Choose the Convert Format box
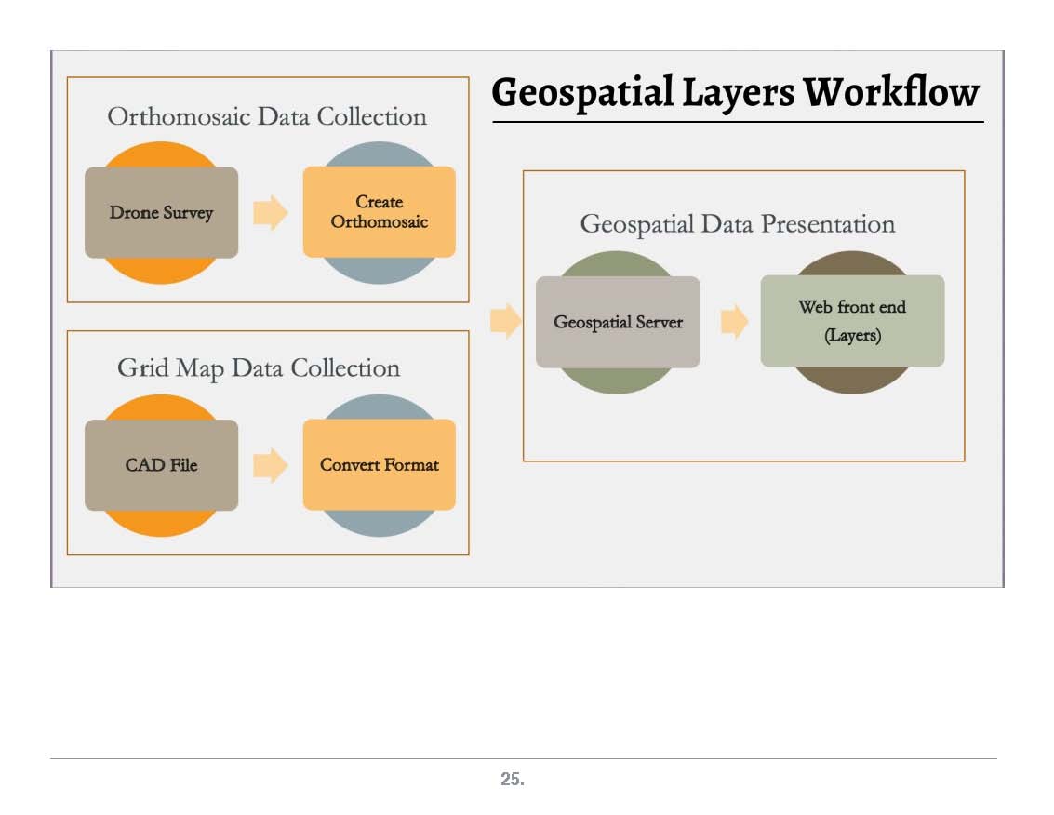The height and width of the screenshot is (815, 1054). click(379, 464)
